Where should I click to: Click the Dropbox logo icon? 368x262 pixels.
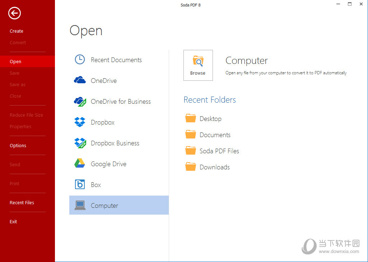click(80, 122)
